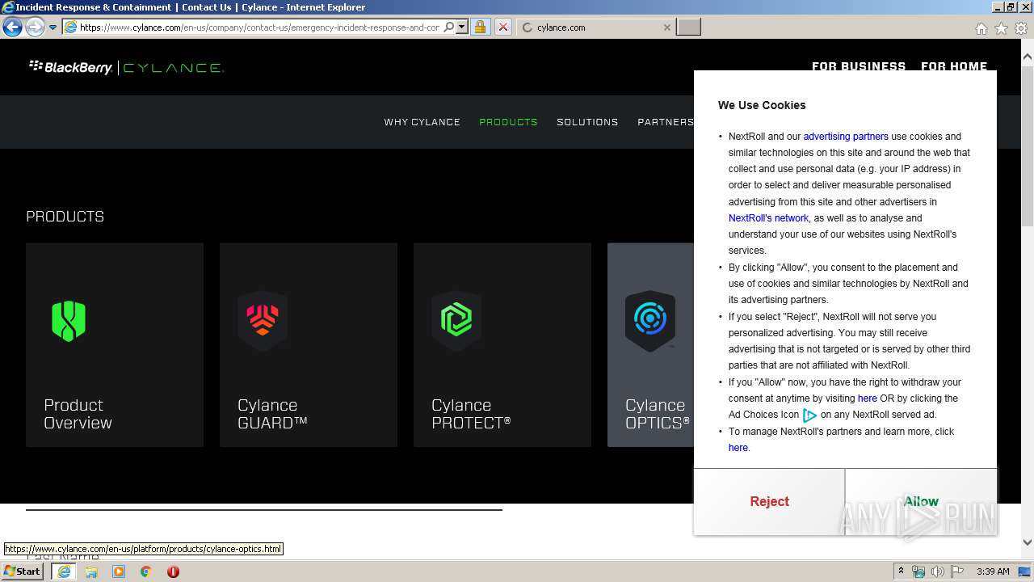Click the red stop-sign security taskbar icon
The height and width of the screenshot is (582, 1034).
coord(173,571)
